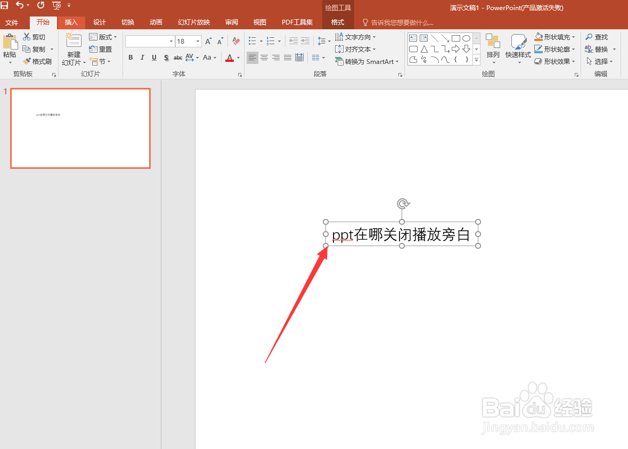Select the oval shape in shapes gallery
Screen dimensions: 628x449
tap(466, 38)
